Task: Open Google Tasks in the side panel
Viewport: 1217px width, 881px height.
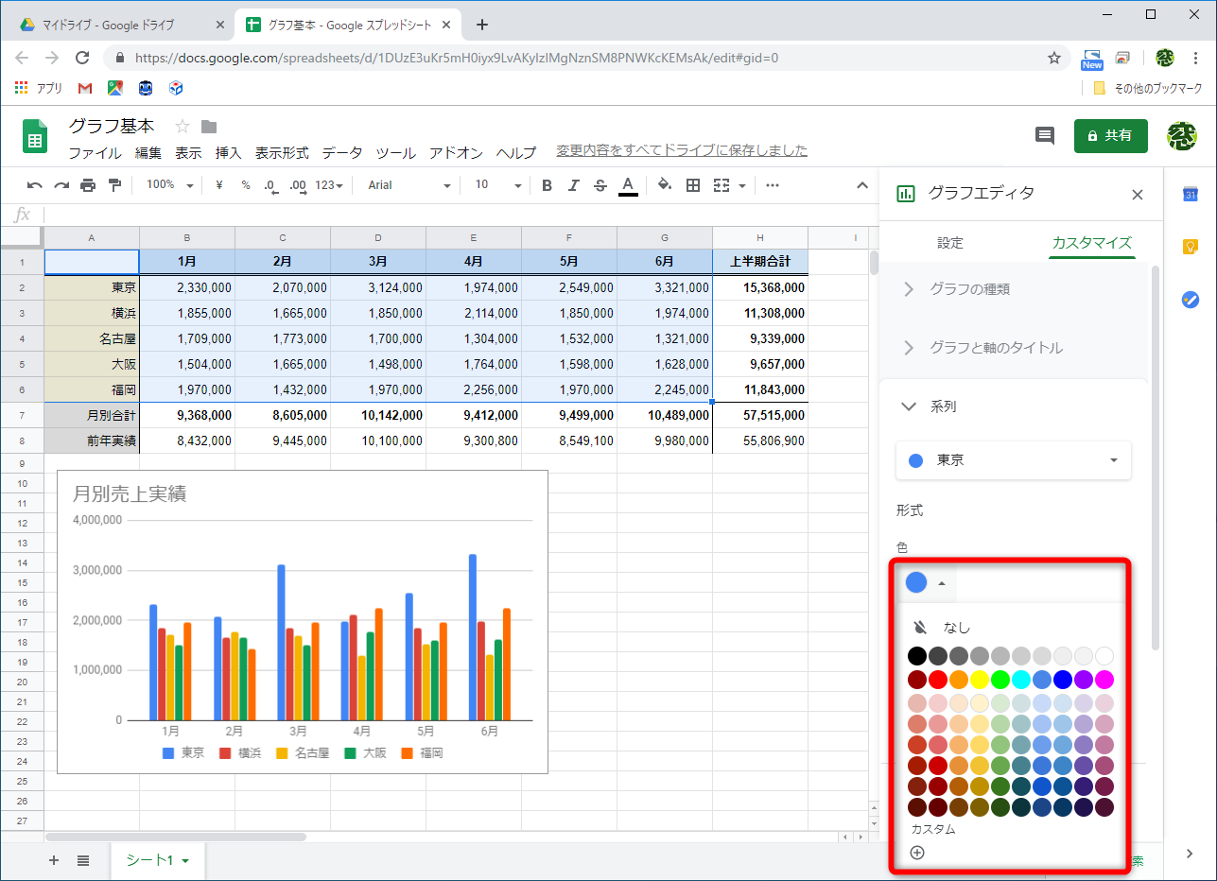Action: (1191, 300)
